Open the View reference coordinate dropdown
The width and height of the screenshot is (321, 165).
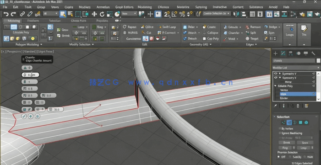129,14
